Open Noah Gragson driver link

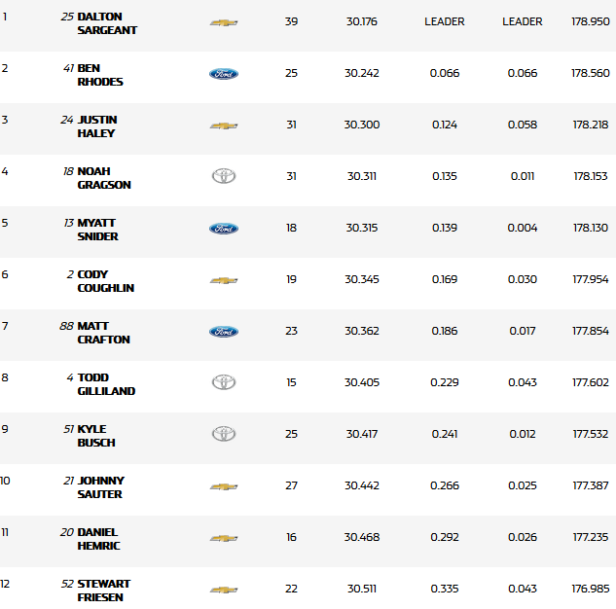pyautogui.click(x=104, y=178)
